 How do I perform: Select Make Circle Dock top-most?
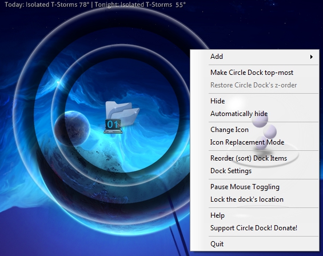(x=254, y=73)
